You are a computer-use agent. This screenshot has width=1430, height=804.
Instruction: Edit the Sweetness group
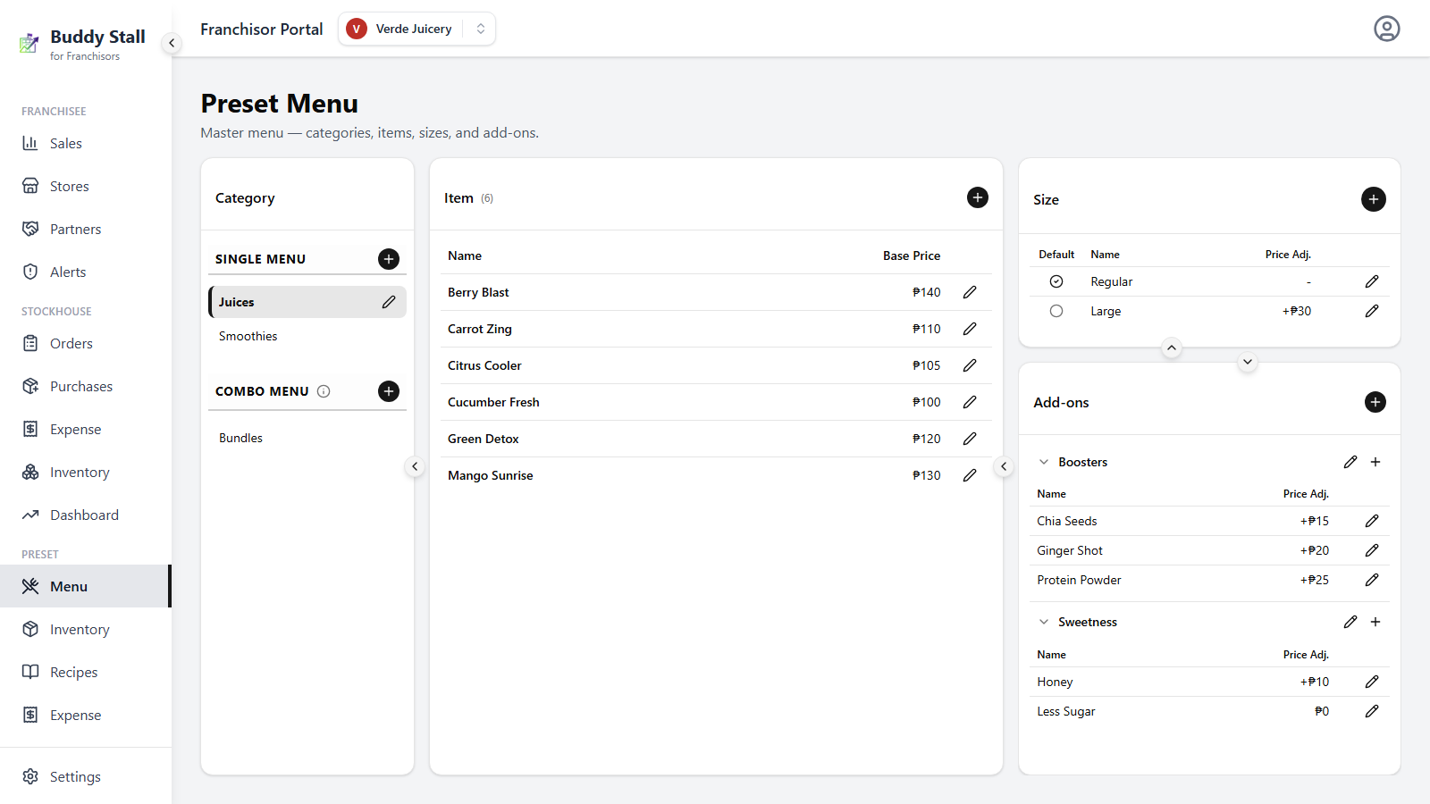[x=1350, y=622]
